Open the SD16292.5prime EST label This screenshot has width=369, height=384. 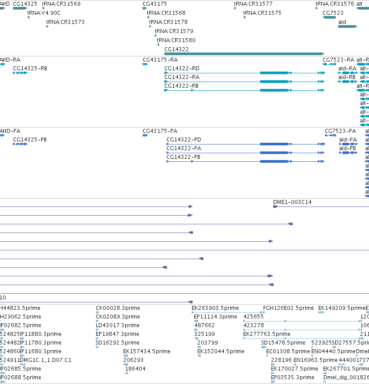click(x=118, y=343)
